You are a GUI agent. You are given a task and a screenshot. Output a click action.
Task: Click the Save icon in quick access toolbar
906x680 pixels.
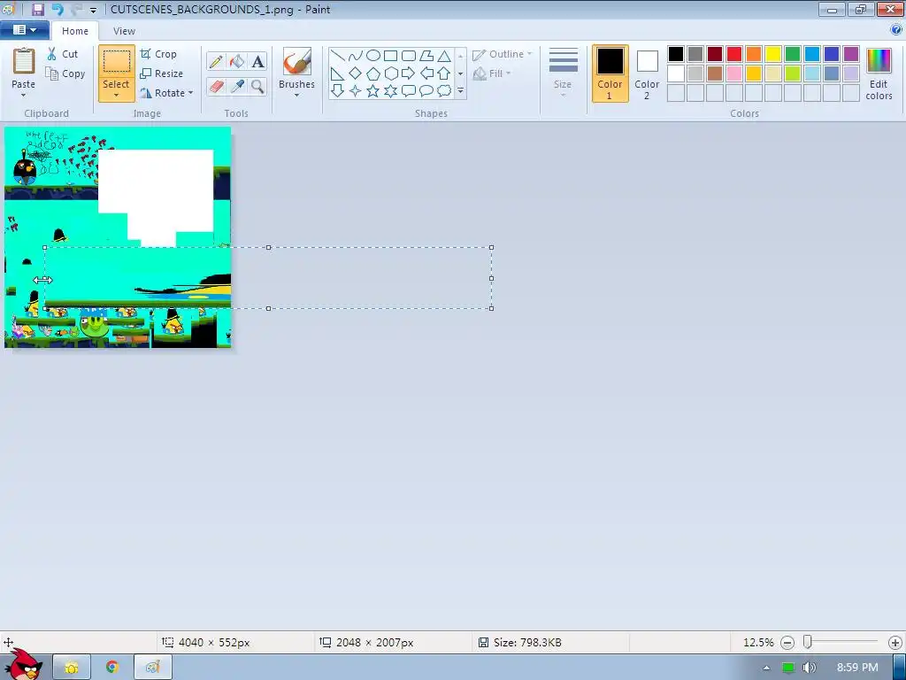coord(38,9)
